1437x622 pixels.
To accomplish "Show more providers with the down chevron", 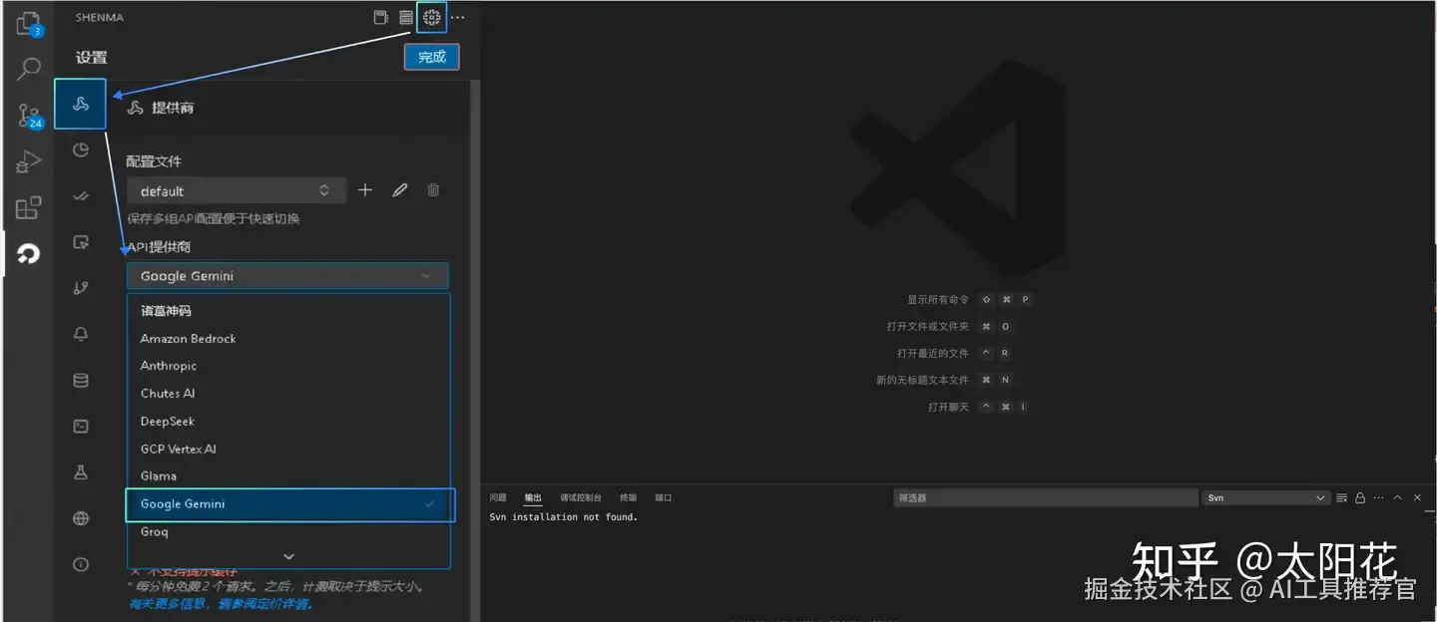I will [288, 556].
